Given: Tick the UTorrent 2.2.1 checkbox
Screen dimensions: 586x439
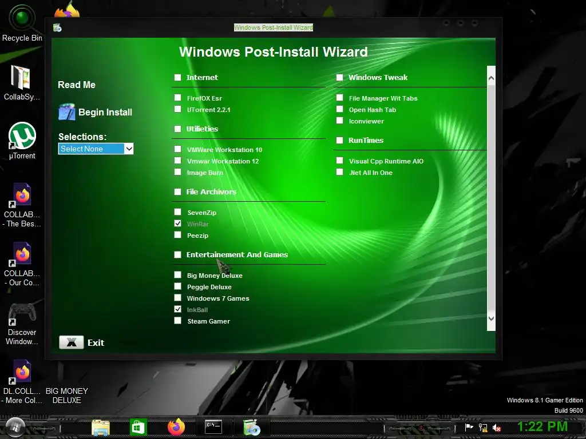Looking at the screenshot, I should tap(177, 109).
